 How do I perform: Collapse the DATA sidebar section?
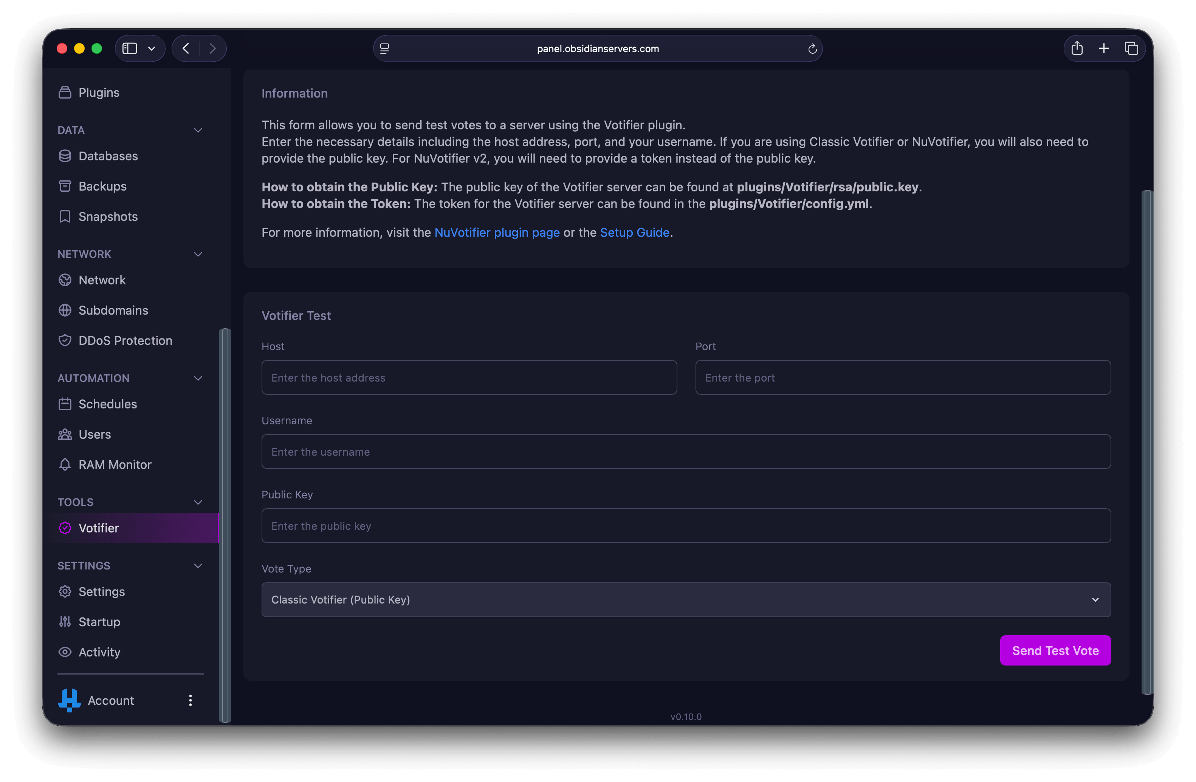pos(198,130)
